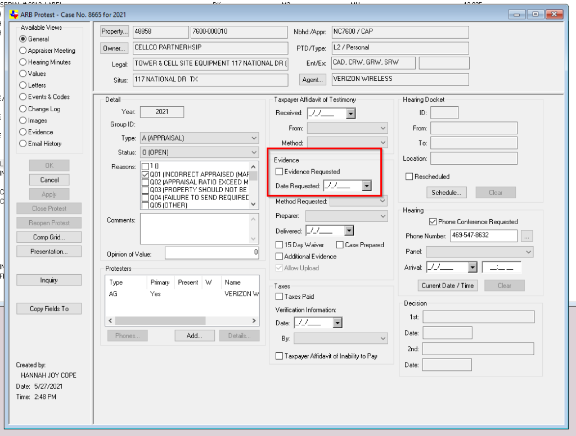Click the Current Date / Time button

coord(448,285)
